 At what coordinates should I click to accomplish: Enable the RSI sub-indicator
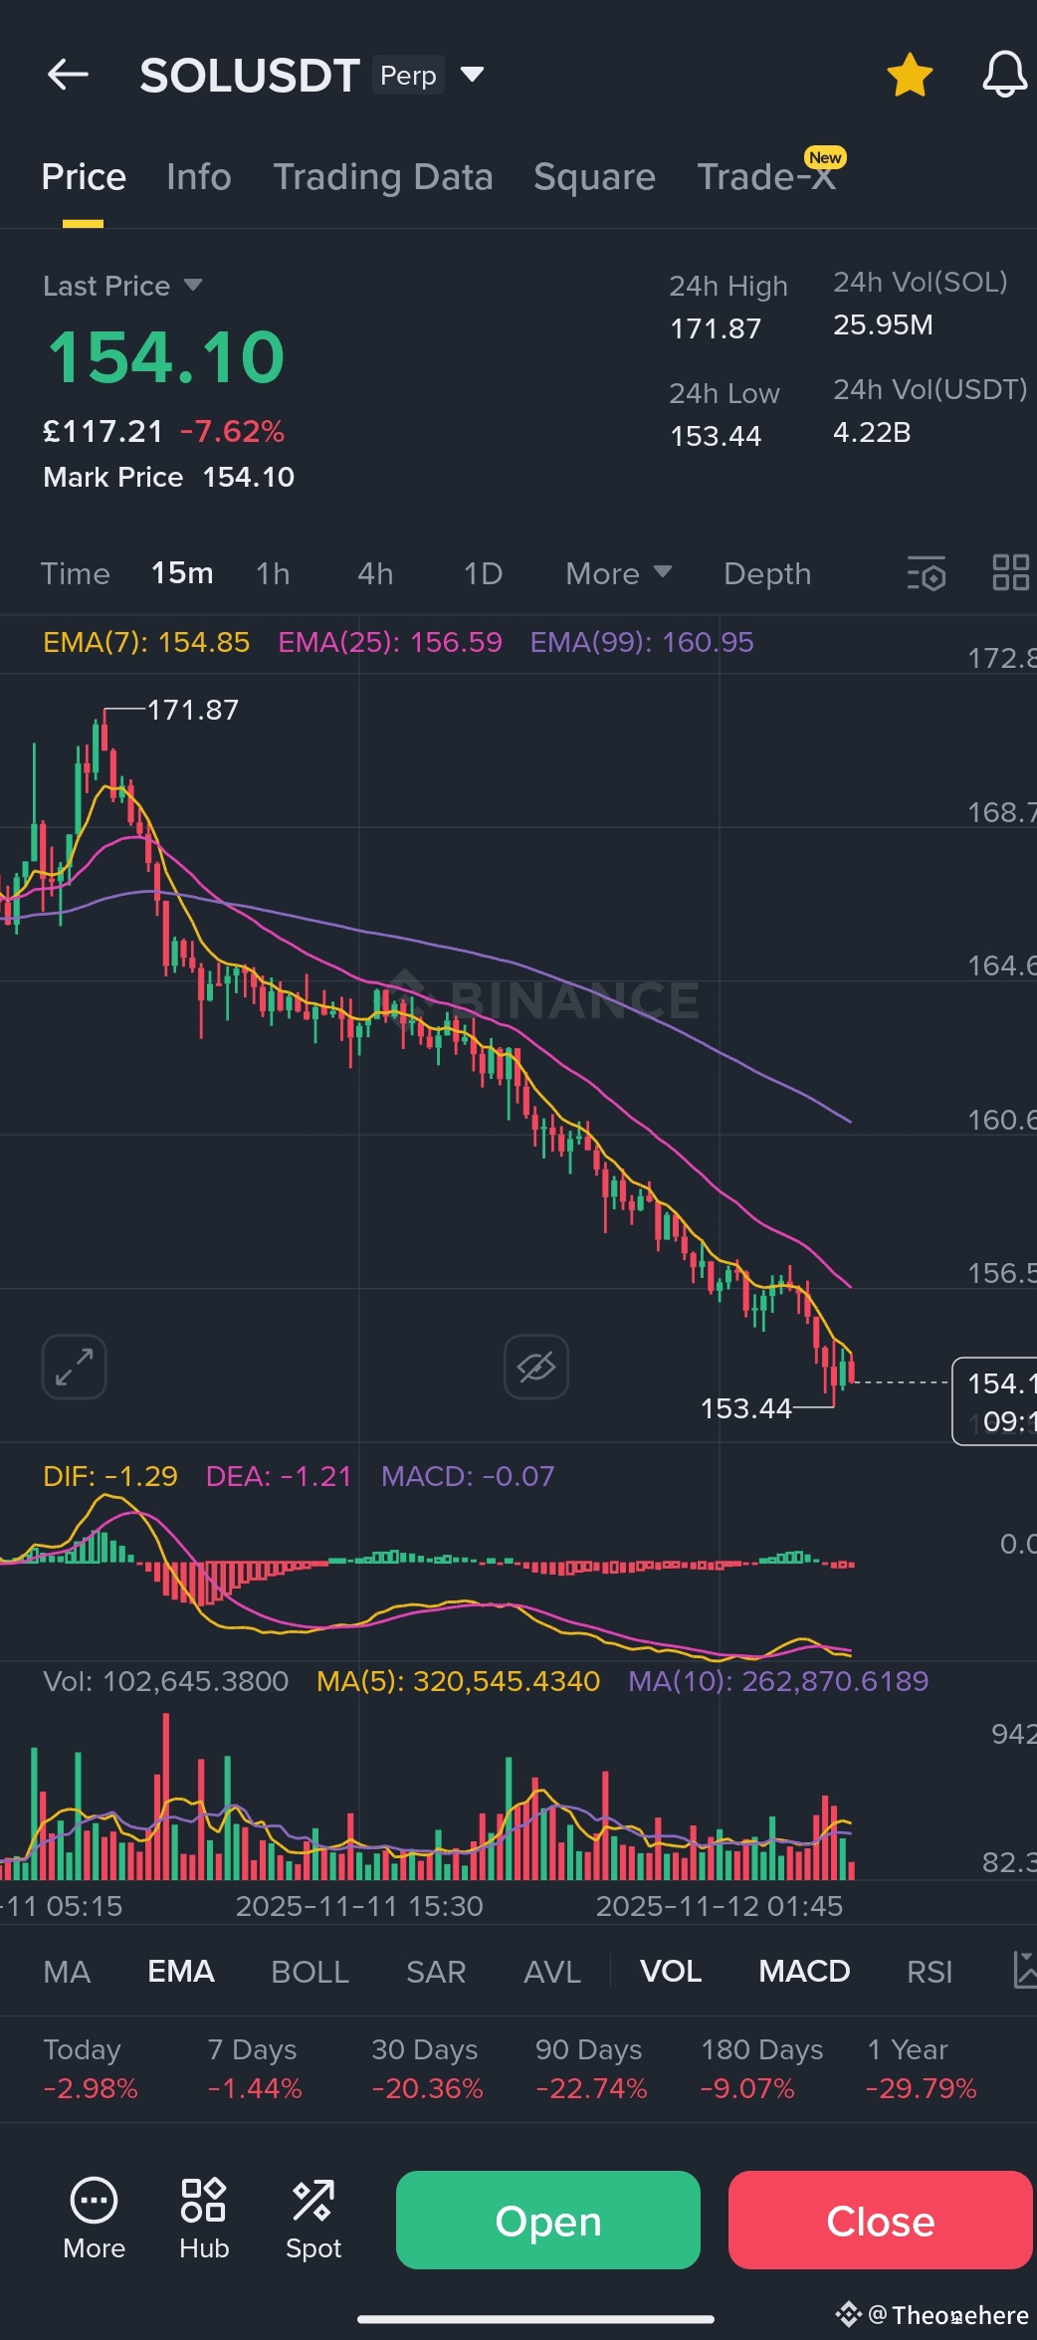tap(930, 1972)
